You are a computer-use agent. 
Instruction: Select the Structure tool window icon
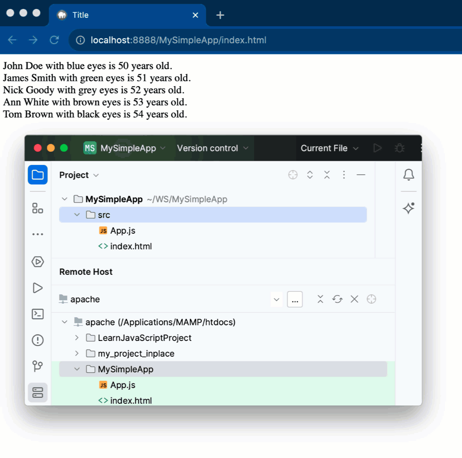[x=37, y=209]
